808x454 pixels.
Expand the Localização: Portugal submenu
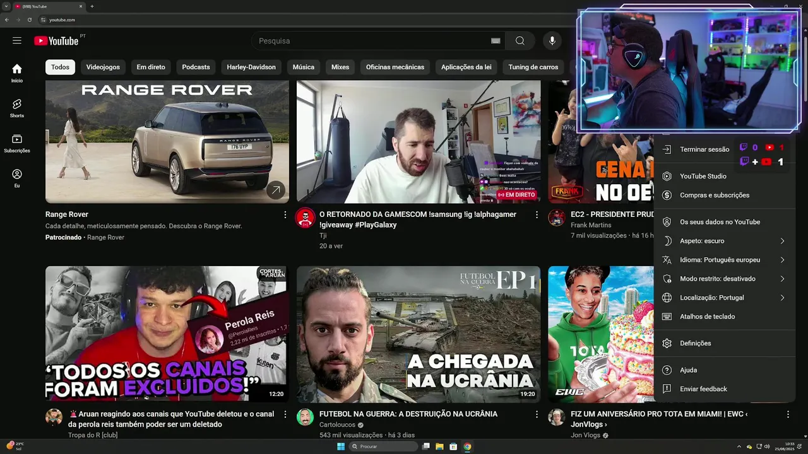click(782, 298)
